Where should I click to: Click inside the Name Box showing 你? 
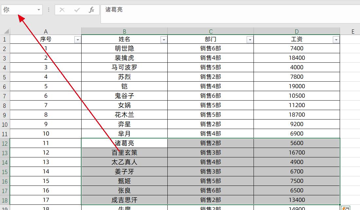tap(18, 9)
